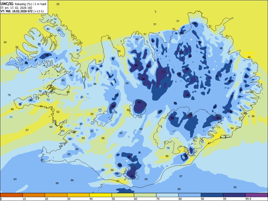Click the '81' humidity value on the map
268x201 pixels.
pyautogui.click(x=78, y=50)
